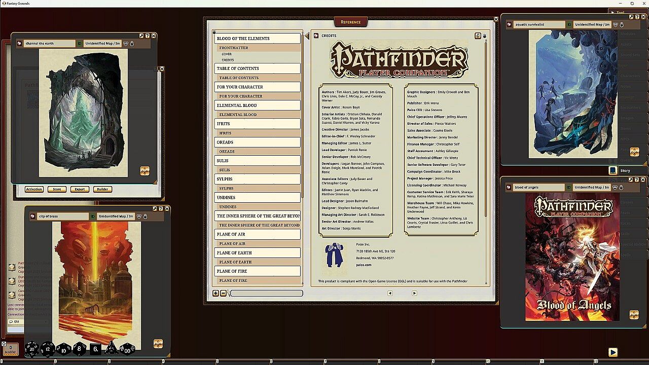Toggle lock on channel the earth image
This screenshot has width=649, height=365.
click(132, 44)
